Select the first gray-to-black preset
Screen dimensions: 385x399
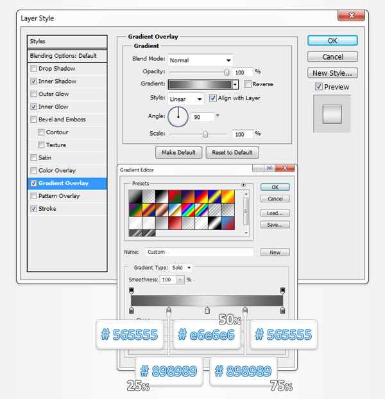pyautogui.click(x=135, y=197)
